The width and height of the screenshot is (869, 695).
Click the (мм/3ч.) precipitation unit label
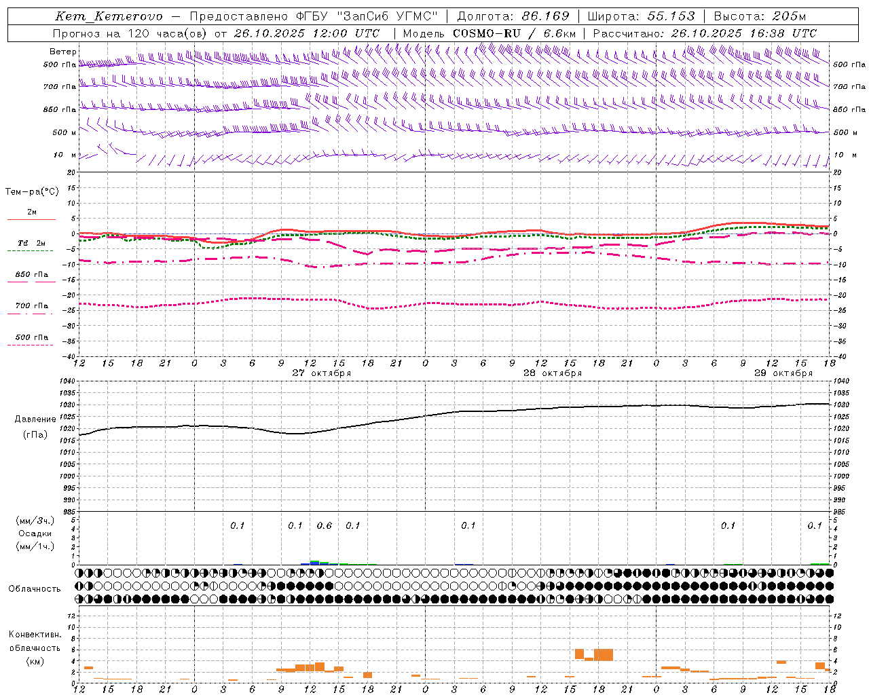35,521
